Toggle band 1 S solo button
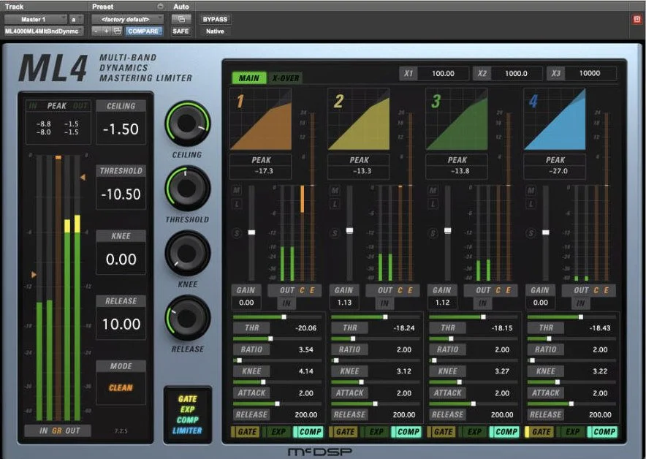 click(237, 233)
